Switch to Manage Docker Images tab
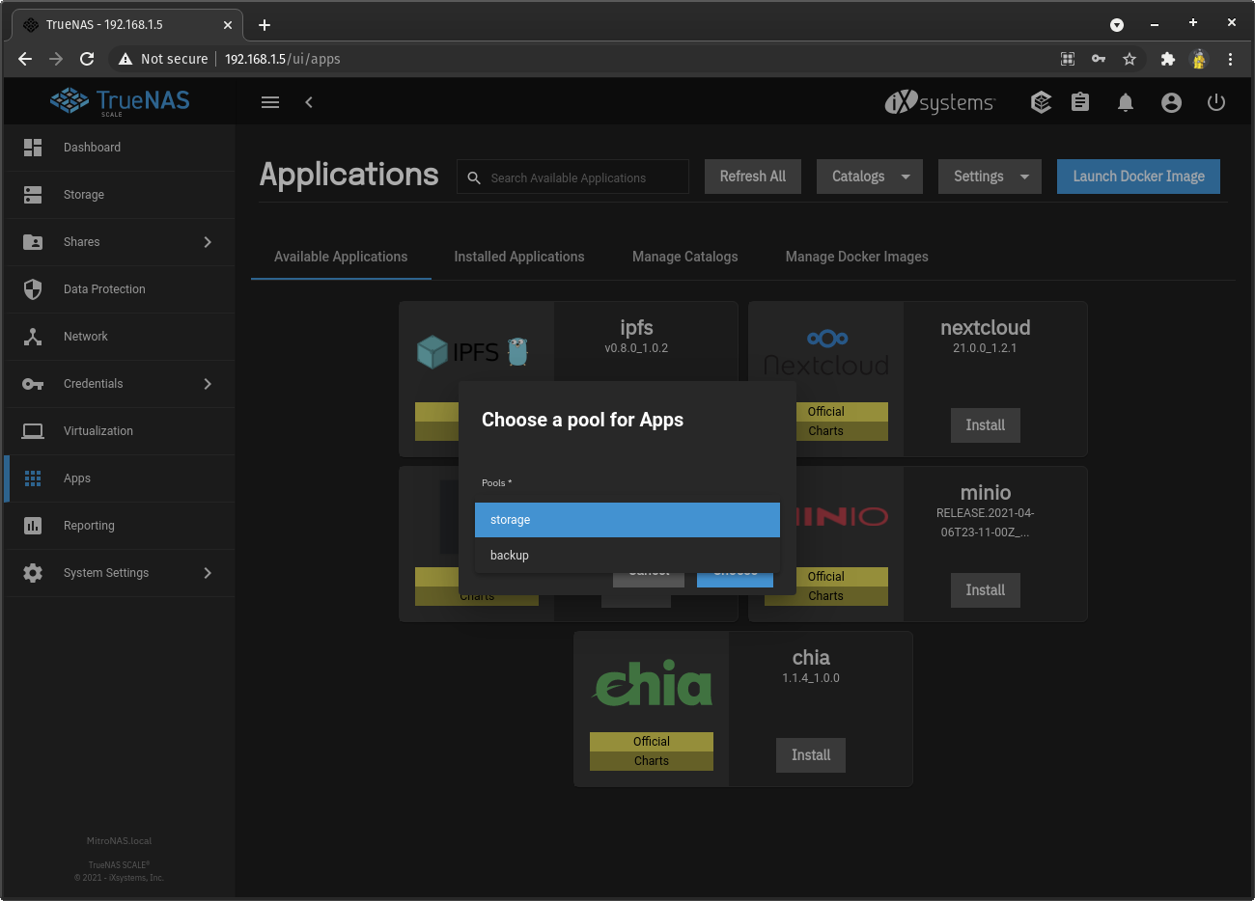 click(857, 257)
